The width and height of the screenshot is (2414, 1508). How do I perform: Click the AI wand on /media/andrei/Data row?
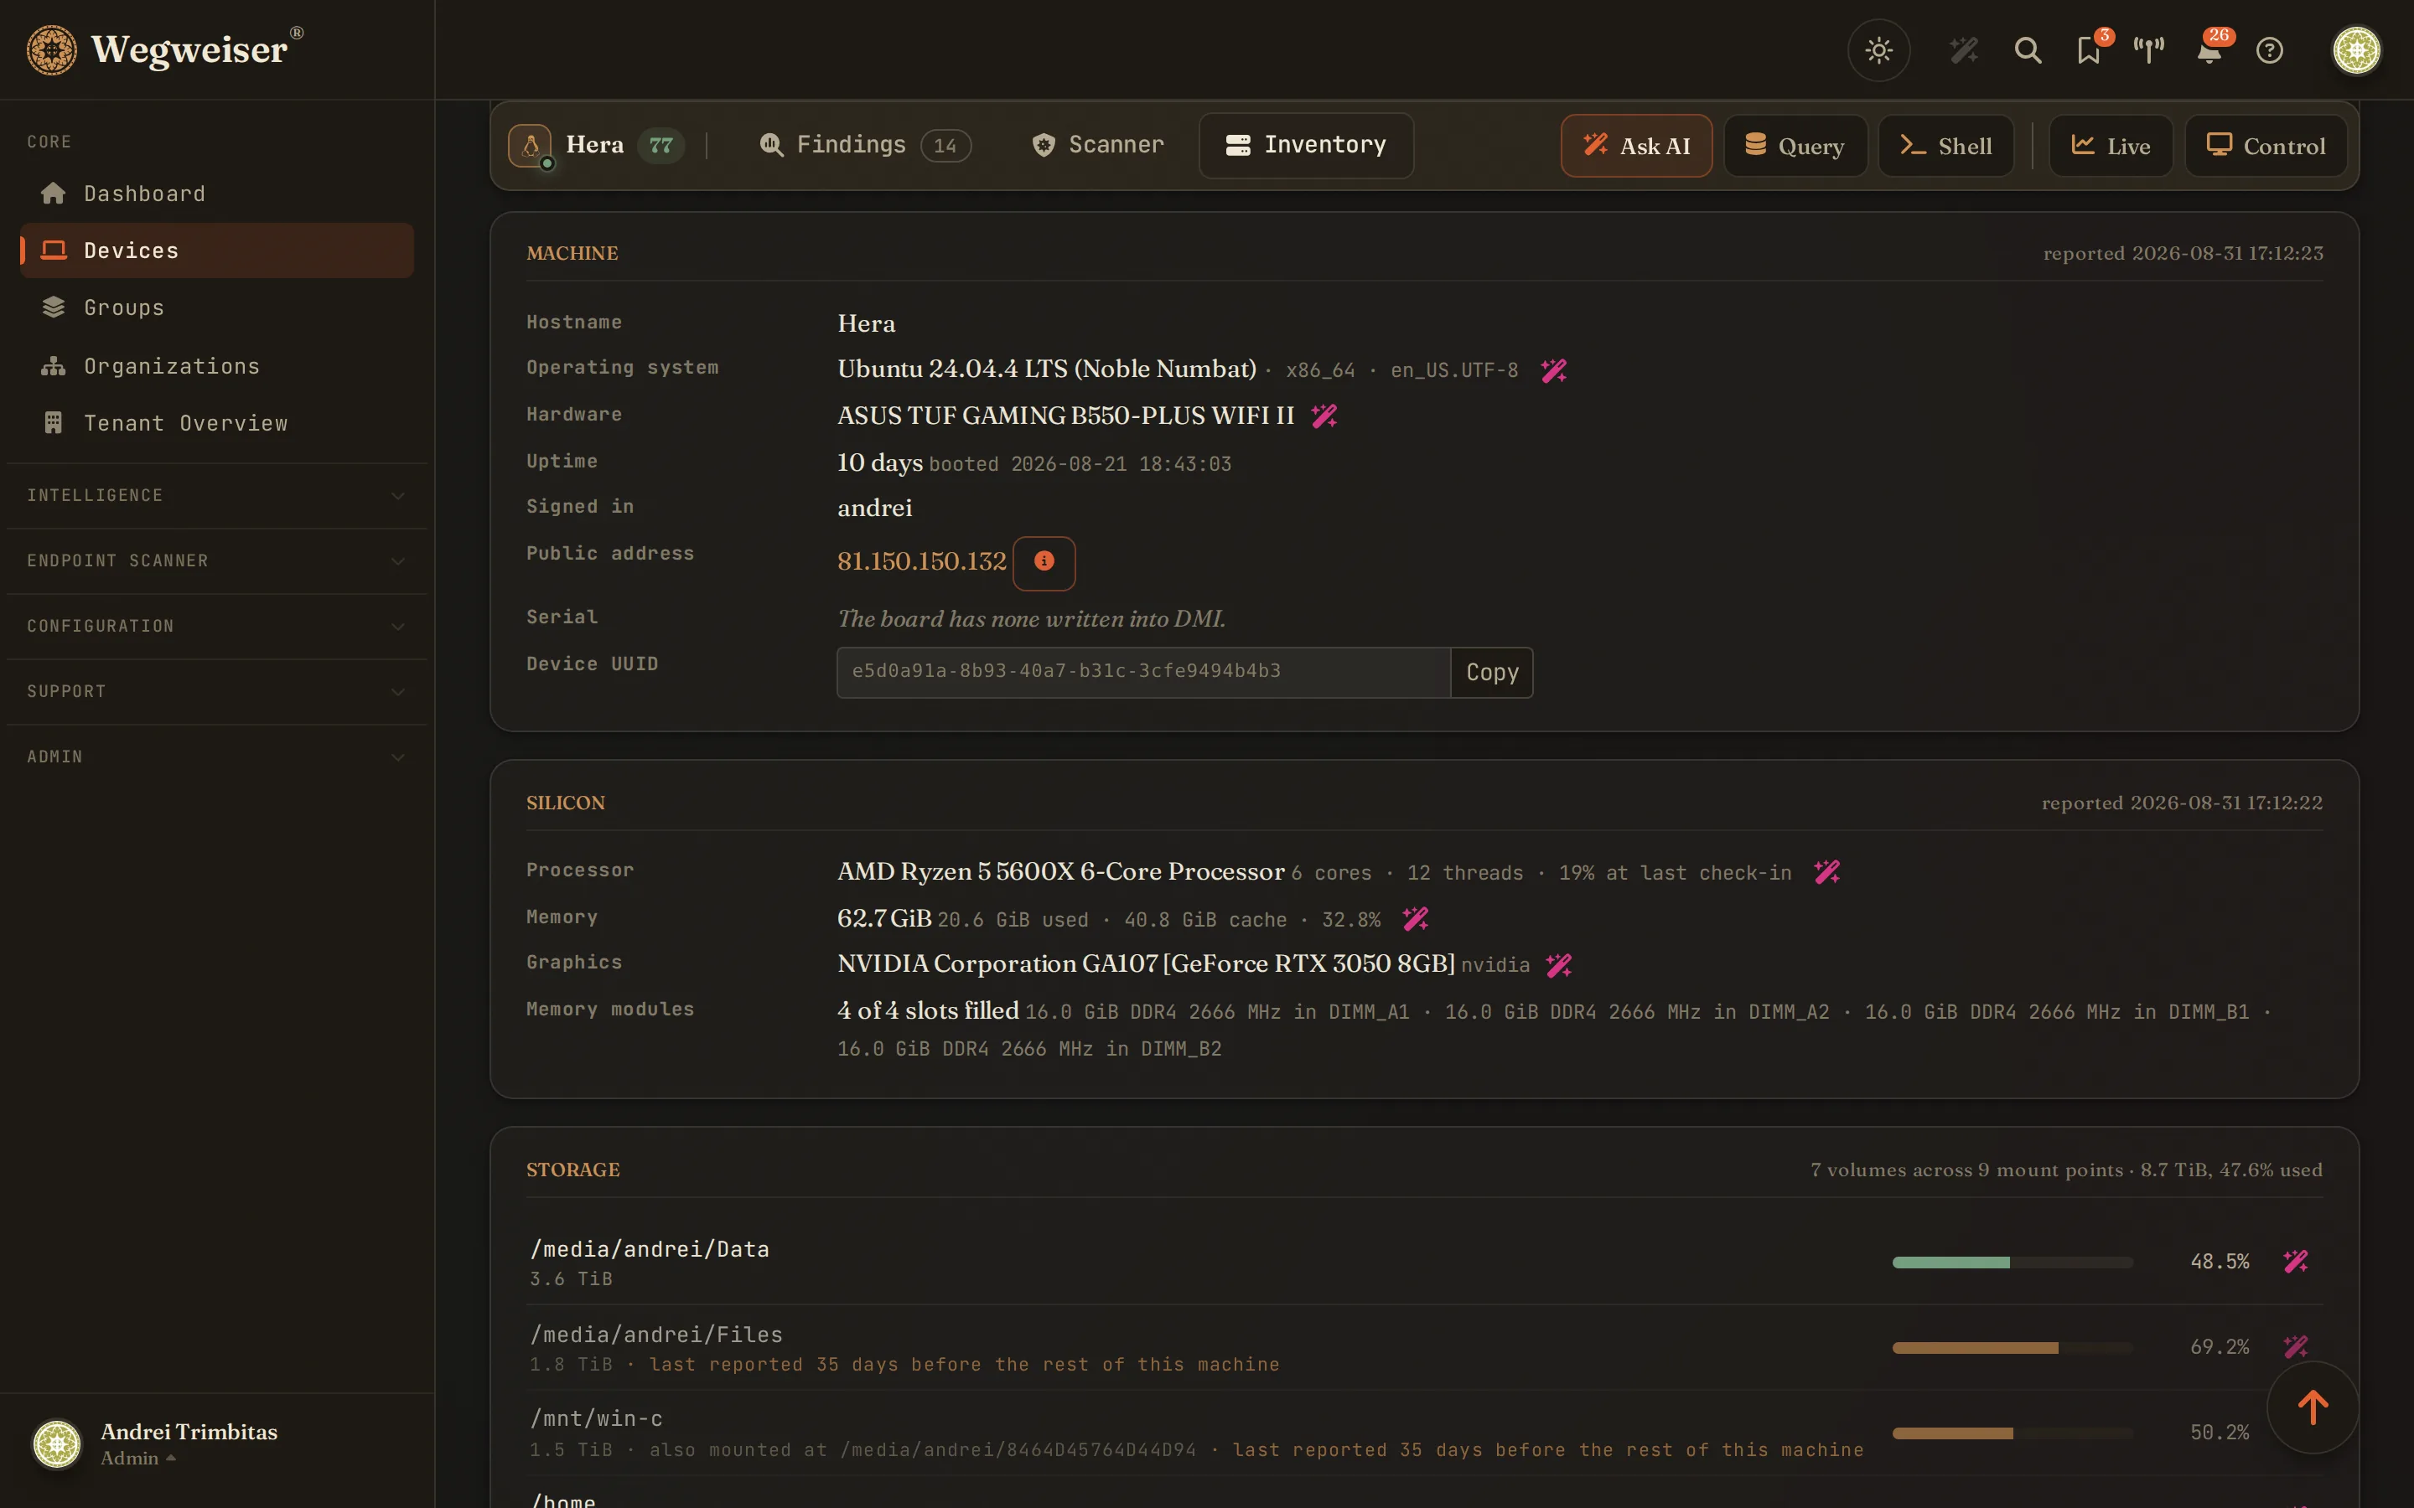tap(2295, 1262)
